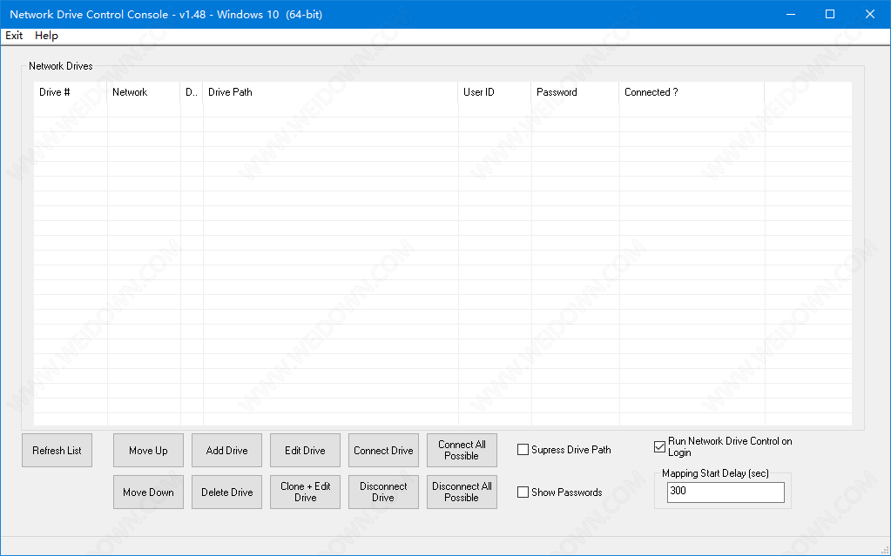891x556 pixels.
Task: Click the Connect Drive button
Action: pyautogui.click(x=383, y=451)
